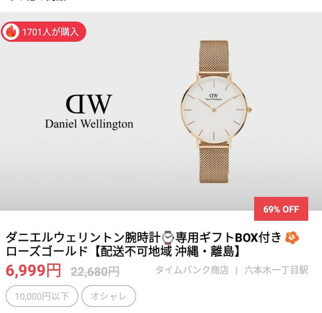322x313 pixels.
Task: Select the オシャレ tag chip
Action: click(109, 296)
